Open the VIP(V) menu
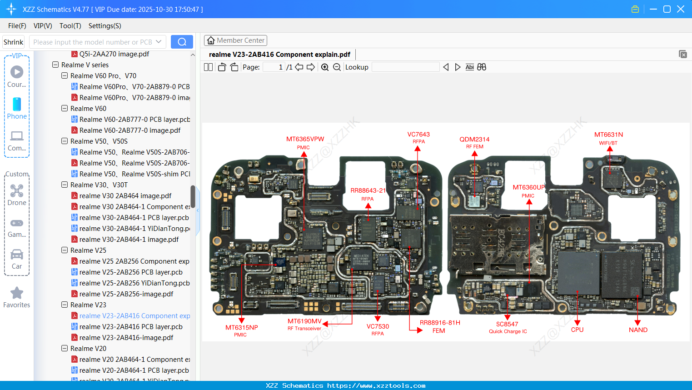Viewport: 692px width, 390px height. click(x=43, y=26)
